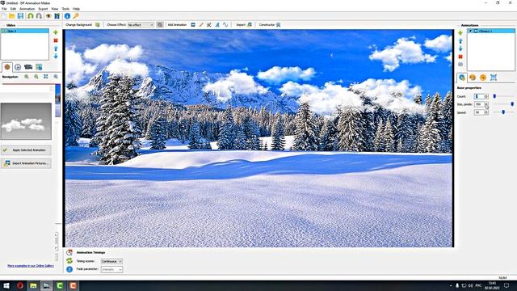517x291 pixels.
Task: Click Import Animation Pictures button
Action: pos(26,163)
